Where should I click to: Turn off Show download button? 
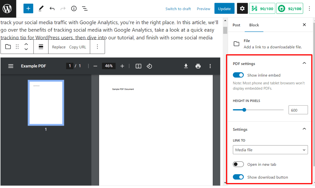pyautogui.click(x=238, y=177)
